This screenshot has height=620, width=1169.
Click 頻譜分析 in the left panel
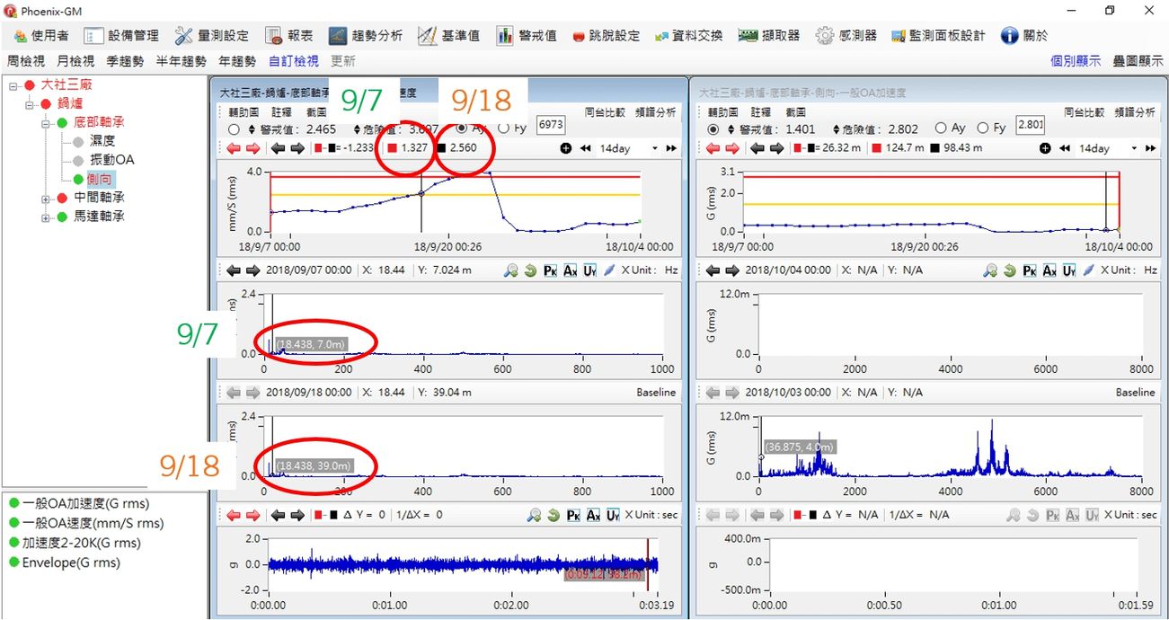[656, 112]
